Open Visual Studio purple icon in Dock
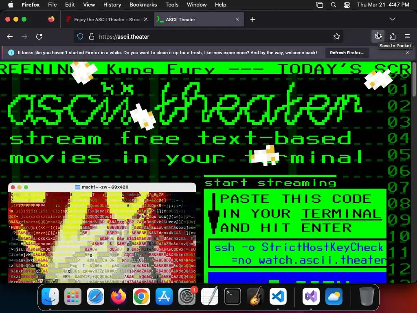 311,296
